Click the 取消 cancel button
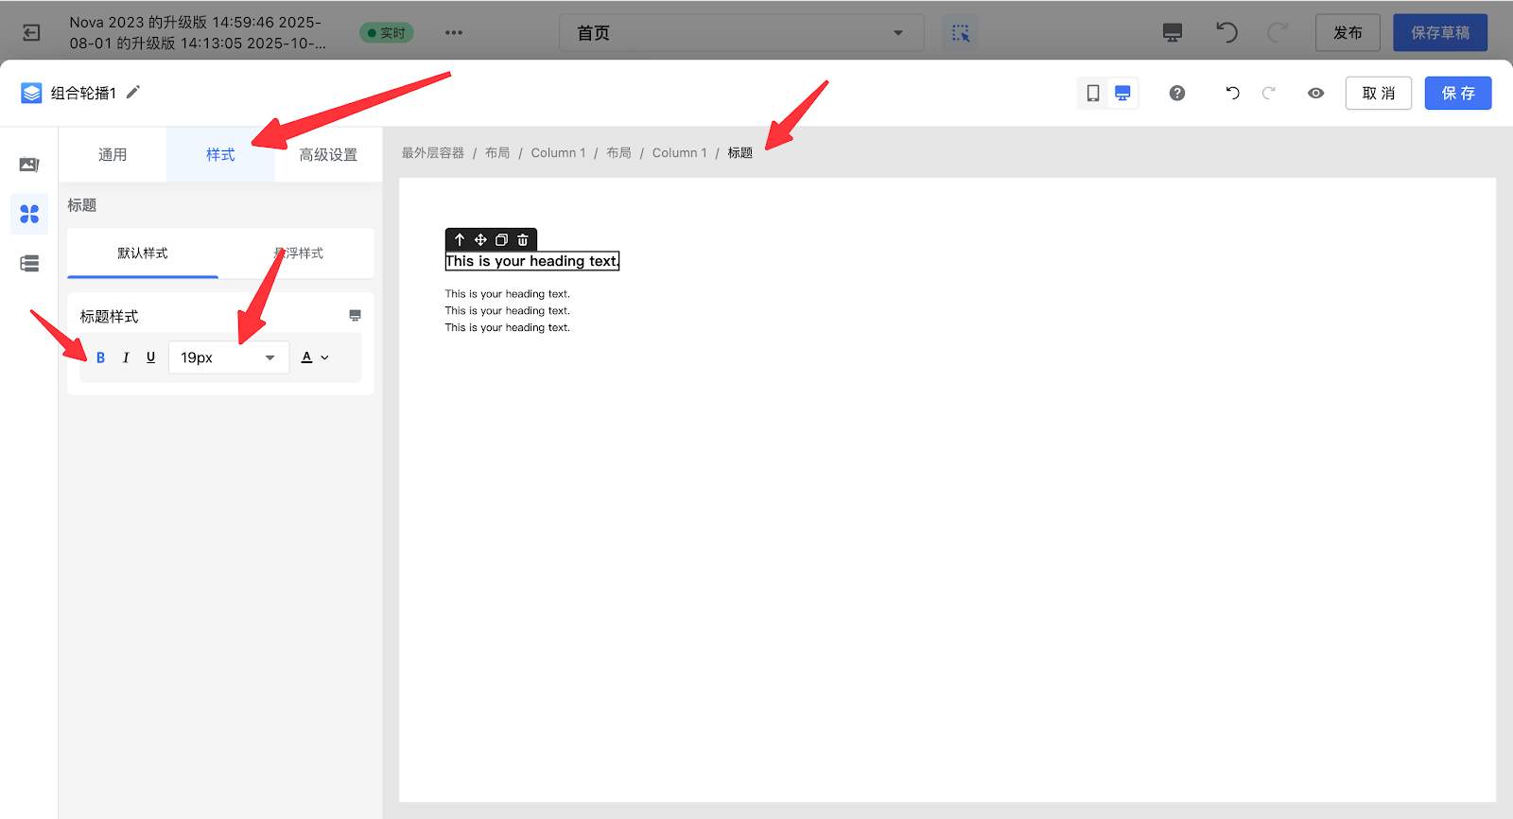This screenshot has height=819, width=1513. (x=1378, y=94)
